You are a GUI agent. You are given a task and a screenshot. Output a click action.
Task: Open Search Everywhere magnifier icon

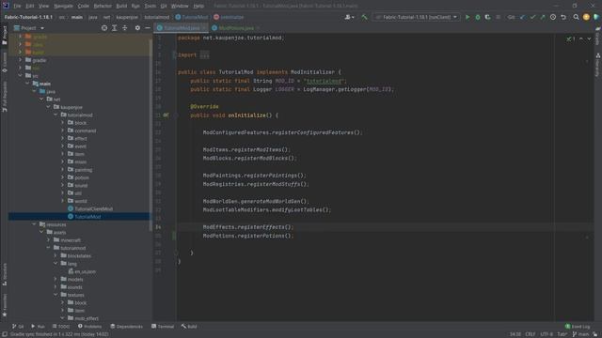(576, 17)
